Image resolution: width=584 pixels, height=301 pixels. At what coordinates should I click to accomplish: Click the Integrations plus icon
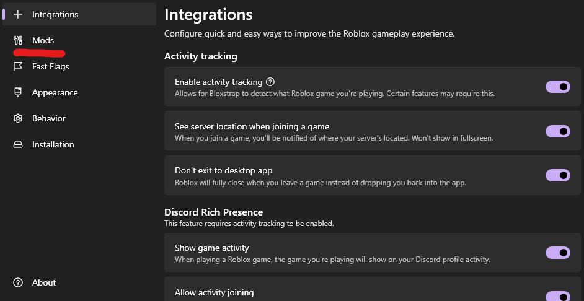click(18, 14)
